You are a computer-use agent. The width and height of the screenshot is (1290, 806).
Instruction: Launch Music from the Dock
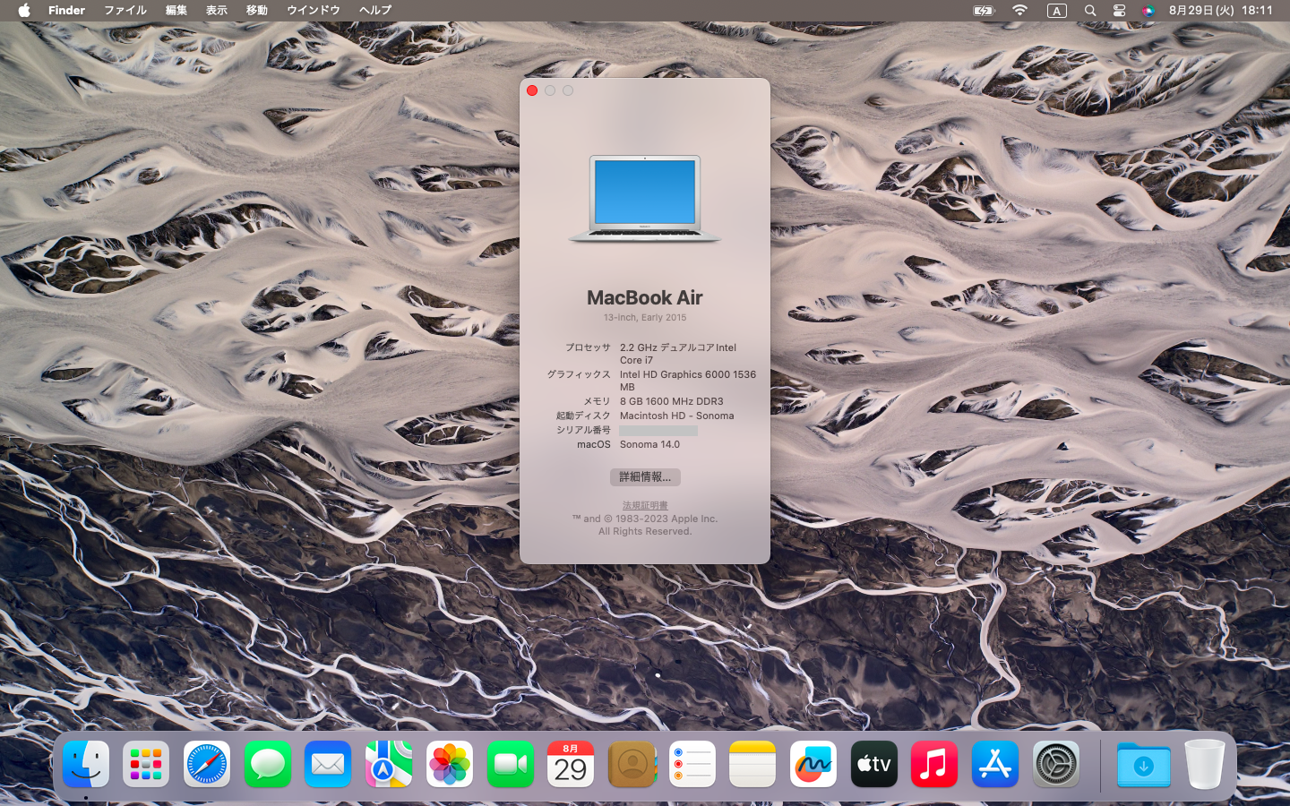934,764
